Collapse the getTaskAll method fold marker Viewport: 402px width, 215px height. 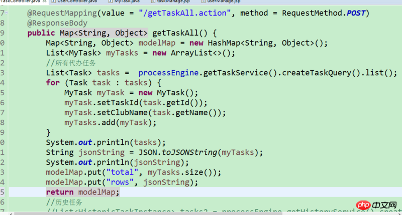6,13
